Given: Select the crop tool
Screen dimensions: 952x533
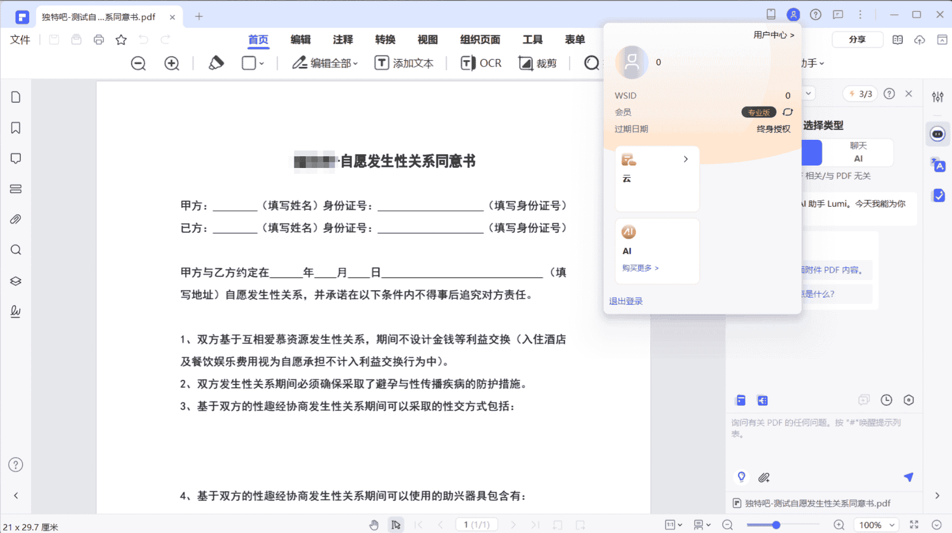Looking at the screenshot, I should 537,63.
